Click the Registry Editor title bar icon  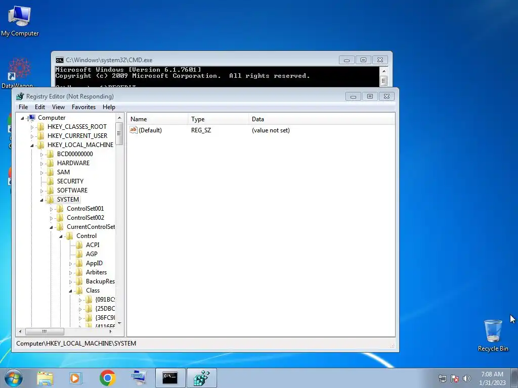[20, 96]
